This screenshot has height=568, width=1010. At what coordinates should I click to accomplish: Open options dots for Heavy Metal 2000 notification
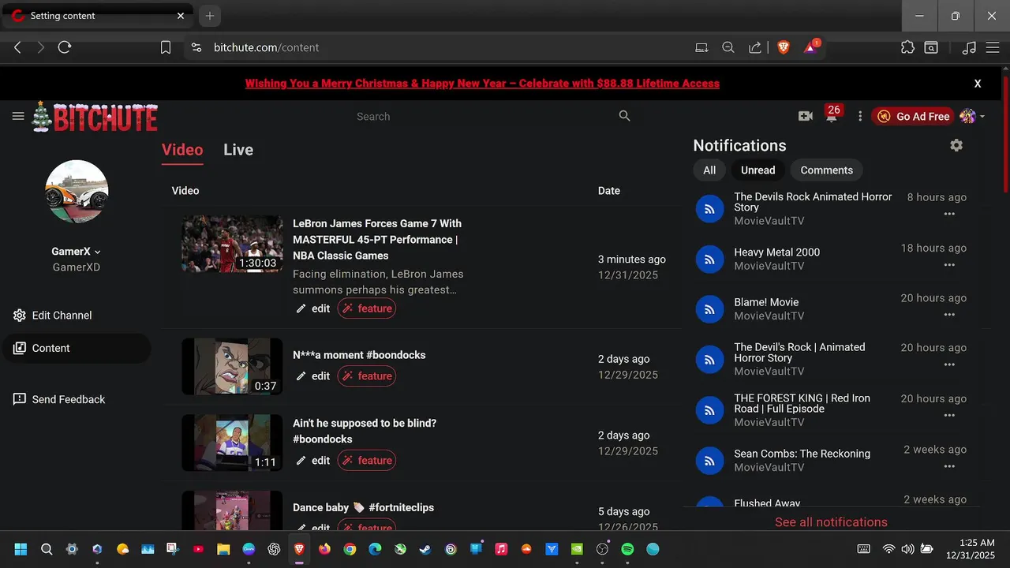[x=949, y=265]
